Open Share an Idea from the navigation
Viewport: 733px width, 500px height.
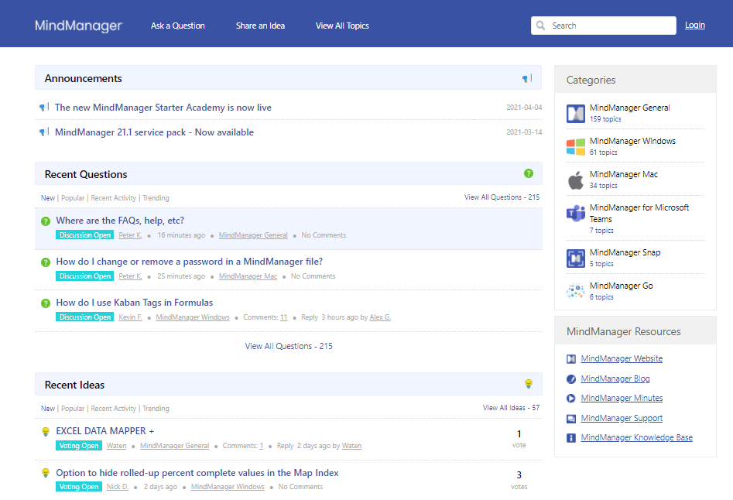pos(260,25)
